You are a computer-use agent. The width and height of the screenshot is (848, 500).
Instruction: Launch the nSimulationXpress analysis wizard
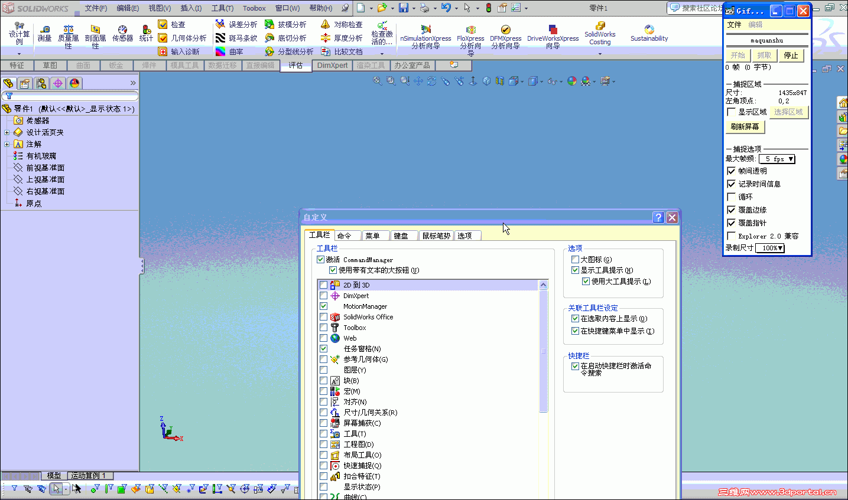[x=425, y=37]
